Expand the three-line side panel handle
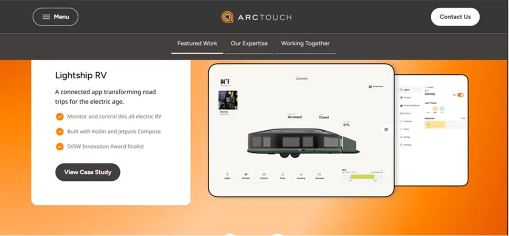The width and height of the screenshot is (509, 236). pos(386,129)
